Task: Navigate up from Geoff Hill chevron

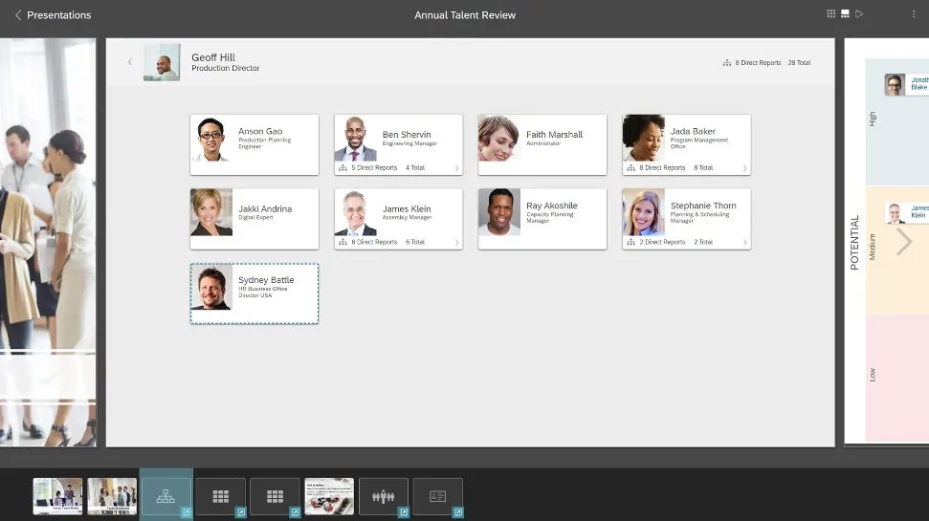Action: point(130,61)
